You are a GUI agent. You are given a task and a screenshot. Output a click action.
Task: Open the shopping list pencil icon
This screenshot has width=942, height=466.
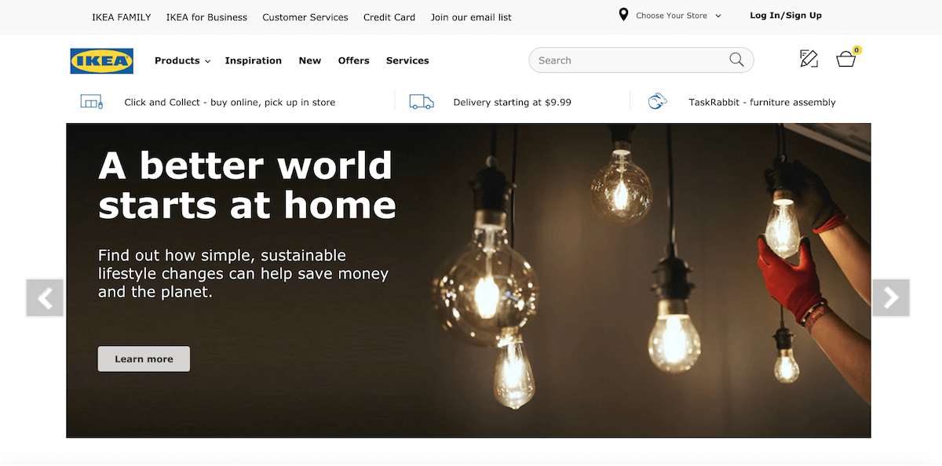(809, 58)
